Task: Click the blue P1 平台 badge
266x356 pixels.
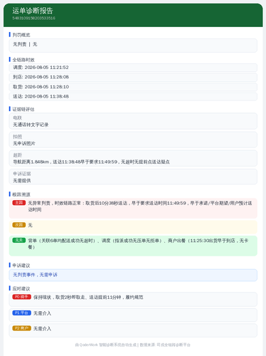Action: [x=22, y=313]
